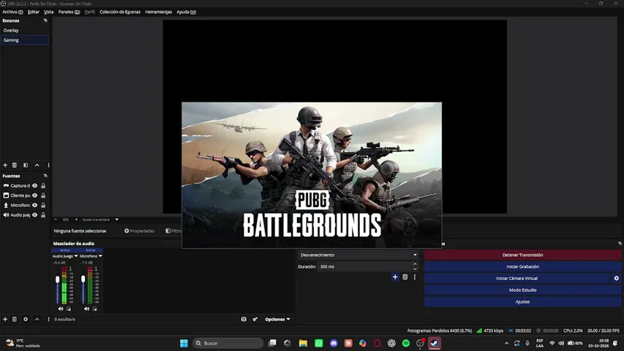Open the Paneles menu
The height and width of the screenshot is (351, 624).
[69, 12]
